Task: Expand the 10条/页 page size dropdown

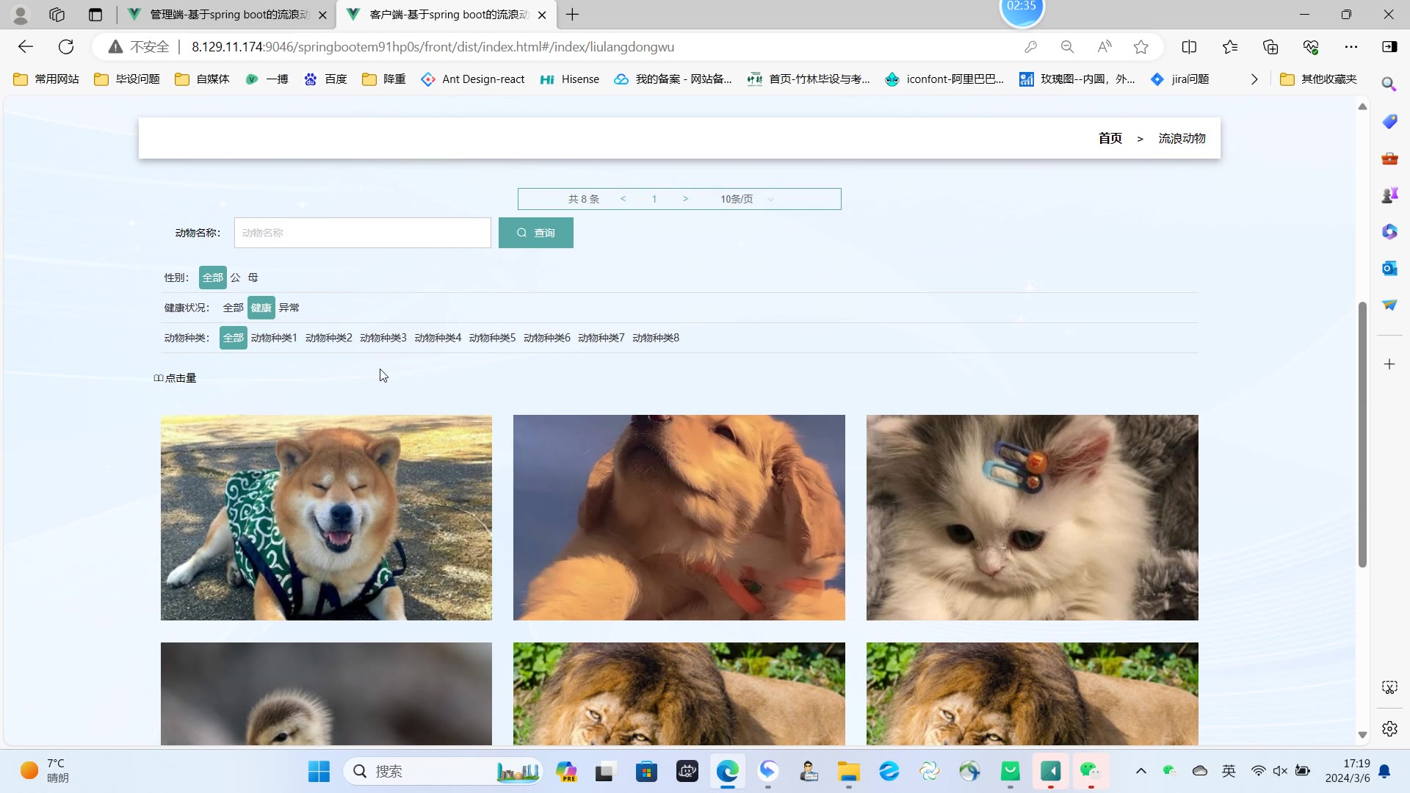Action: pos(746,199)
